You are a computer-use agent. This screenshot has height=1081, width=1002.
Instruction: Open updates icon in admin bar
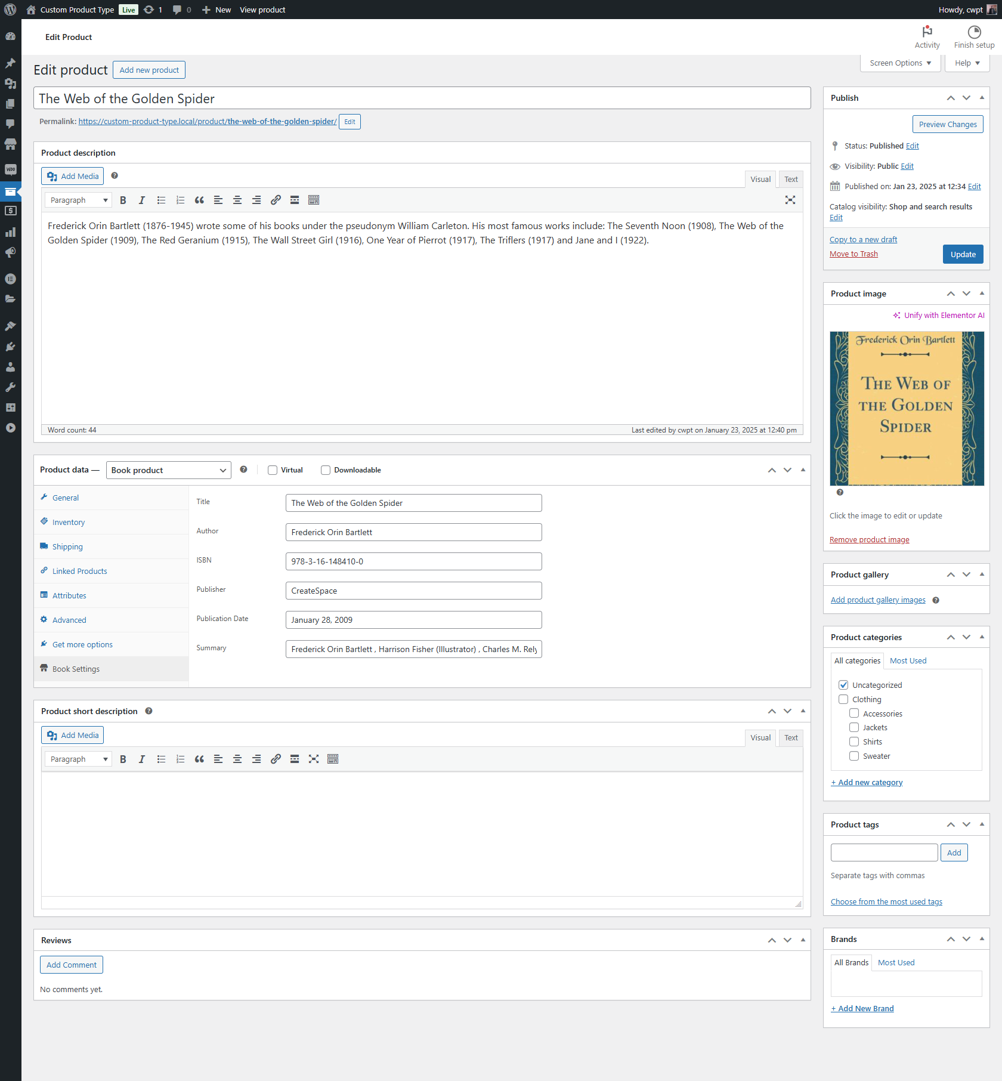pyautogui.click(x=153, y=10)
